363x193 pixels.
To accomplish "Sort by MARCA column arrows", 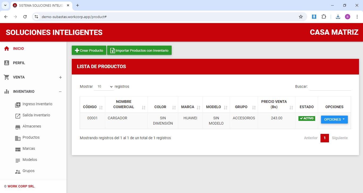I will [199, 107].
